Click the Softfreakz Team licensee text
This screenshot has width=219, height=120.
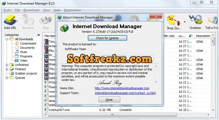75,49
